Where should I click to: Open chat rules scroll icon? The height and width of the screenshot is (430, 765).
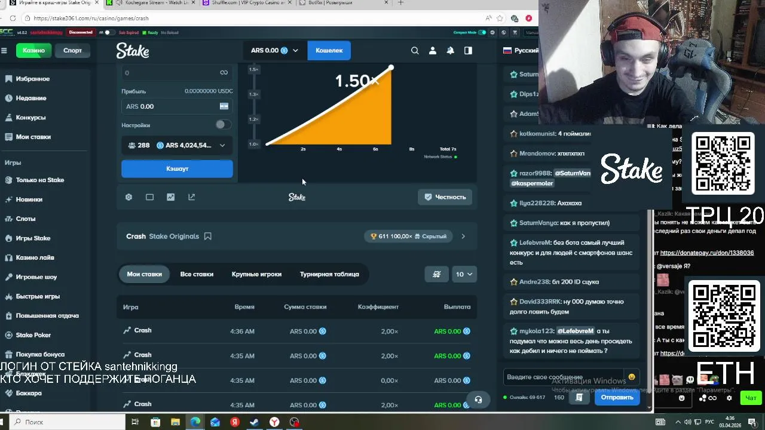coord(579,397)
